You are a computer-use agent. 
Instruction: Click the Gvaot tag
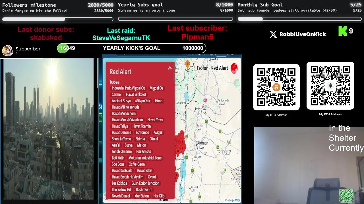click(152, 177)
